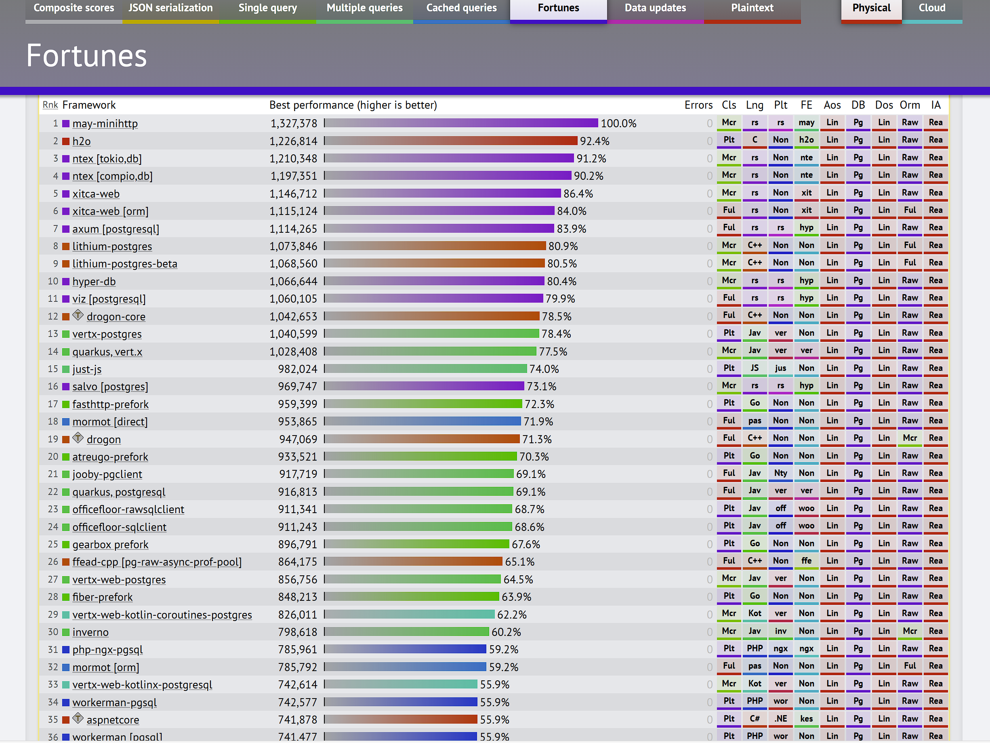Click the Rnk column header
Viewport: 990px width, 743px height.
point(50,105)
